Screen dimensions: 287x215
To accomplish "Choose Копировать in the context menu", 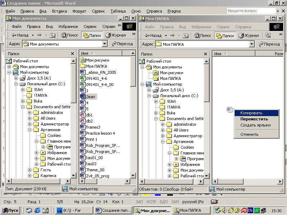I will pyautogui.click(x=257, y=113).
